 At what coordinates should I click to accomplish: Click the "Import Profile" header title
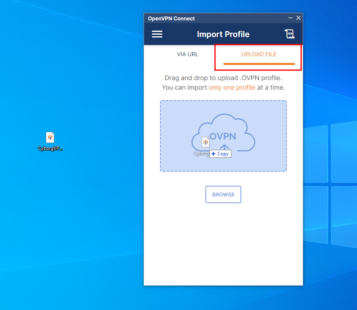pos(223,34)
